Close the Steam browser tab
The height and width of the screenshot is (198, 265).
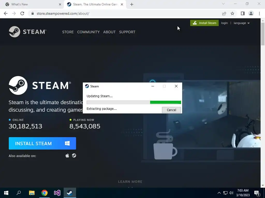click(122, 5)
